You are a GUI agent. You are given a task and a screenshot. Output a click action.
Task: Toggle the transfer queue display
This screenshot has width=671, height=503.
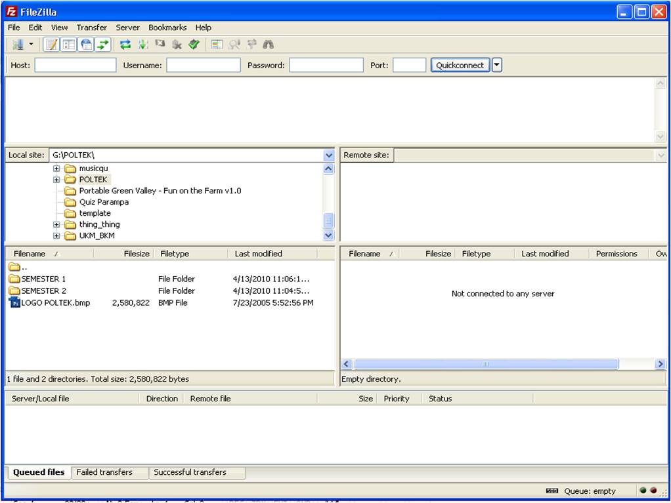(102, 45)
